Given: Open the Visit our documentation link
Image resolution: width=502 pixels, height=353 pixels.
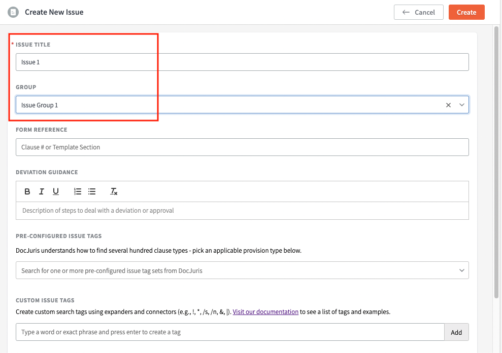Looking at the screenshot, I should pyautogui.click(x=265, y=312).
